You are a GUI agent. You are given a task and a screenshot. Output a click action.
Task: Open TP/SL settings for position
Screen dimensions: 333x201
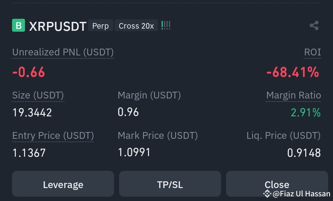click(170, 184)
